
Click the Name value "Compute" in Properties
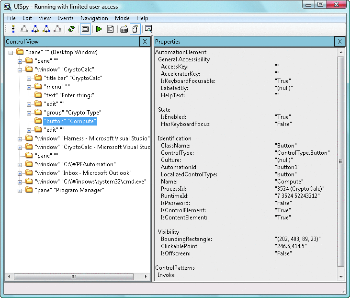click(289, 182)
